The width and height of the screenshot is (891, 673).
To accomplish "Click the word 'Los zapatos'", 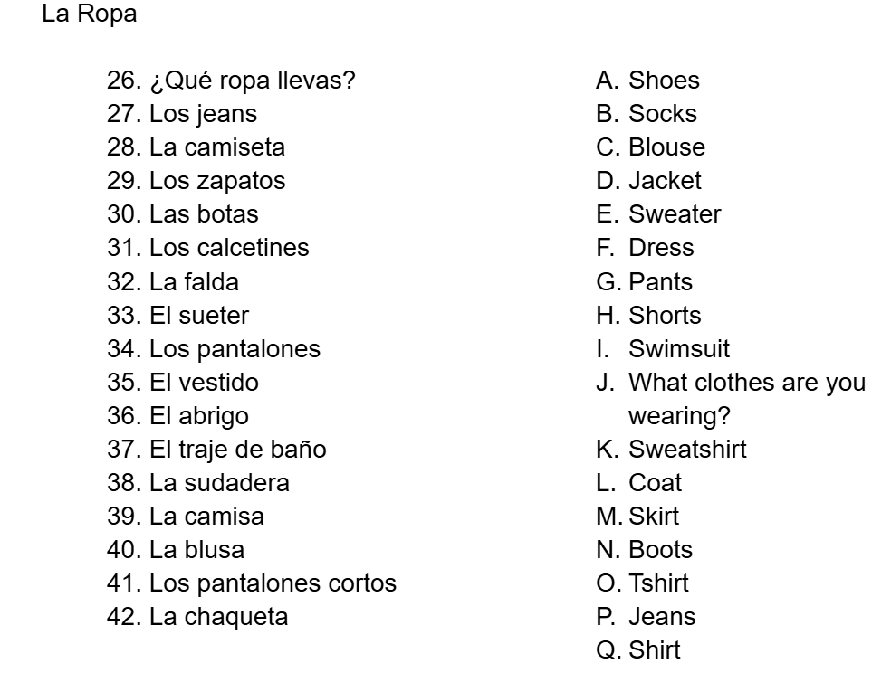I will pyautogui.click(x=216, y=181).
